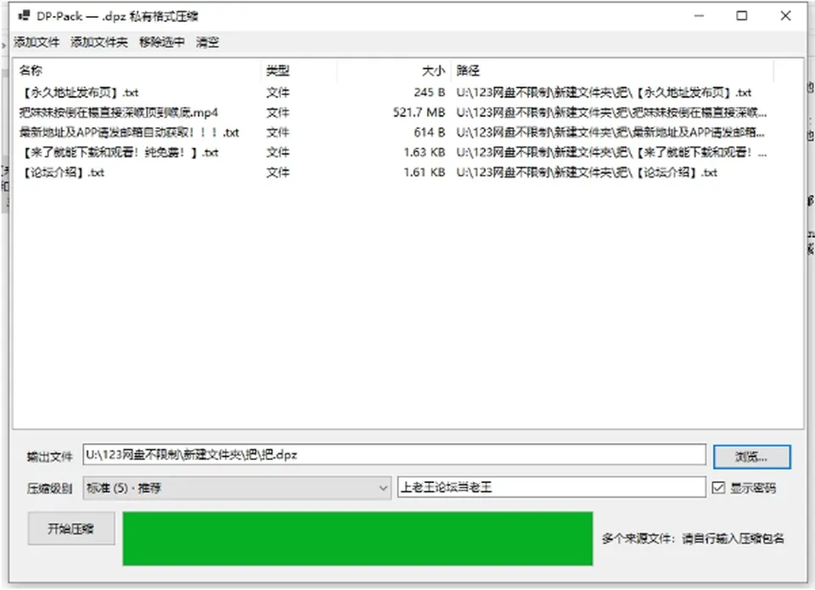Select the 【来了就能下载和观看！纯免费！】.txt file name
The image size is (815, 590).
[119, 152]
